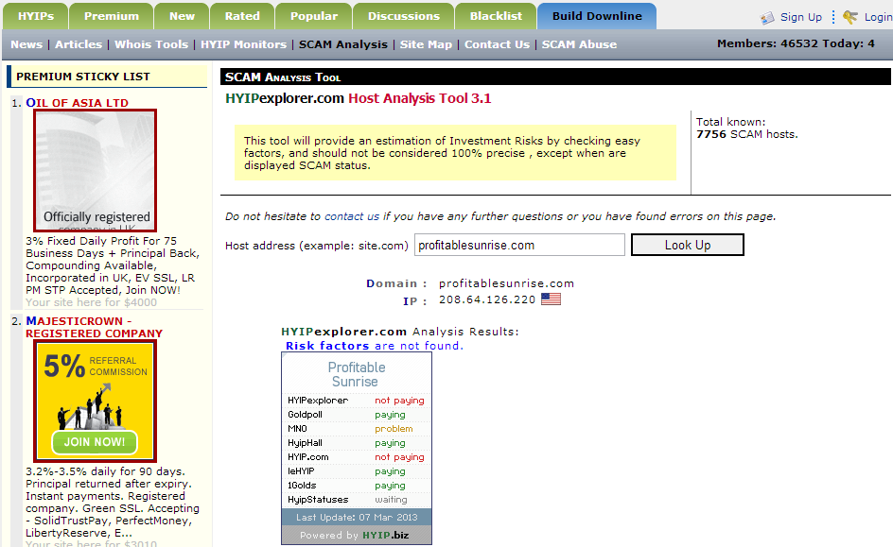Click the HYIPexplorer.com Host Analysis Tool heading
The height and width of the screenshot is (547, 893).
tap(358, 98)
